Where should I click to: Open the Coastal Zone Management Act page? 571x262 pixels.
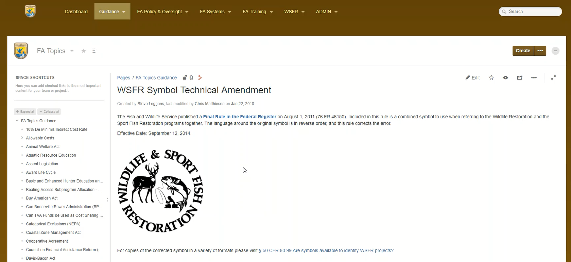[x=53, y=232]
